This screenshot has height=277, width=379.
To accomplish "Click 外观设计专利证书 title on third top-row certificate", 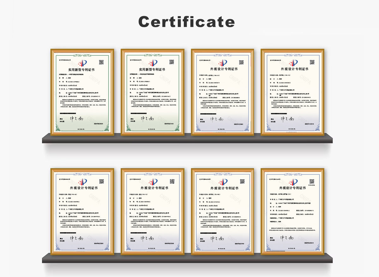I will (x=223, y=69).
